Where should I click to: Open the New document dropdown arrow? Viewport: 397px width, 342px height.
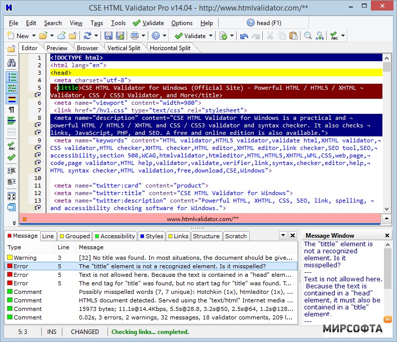click(x=34, y=36)
